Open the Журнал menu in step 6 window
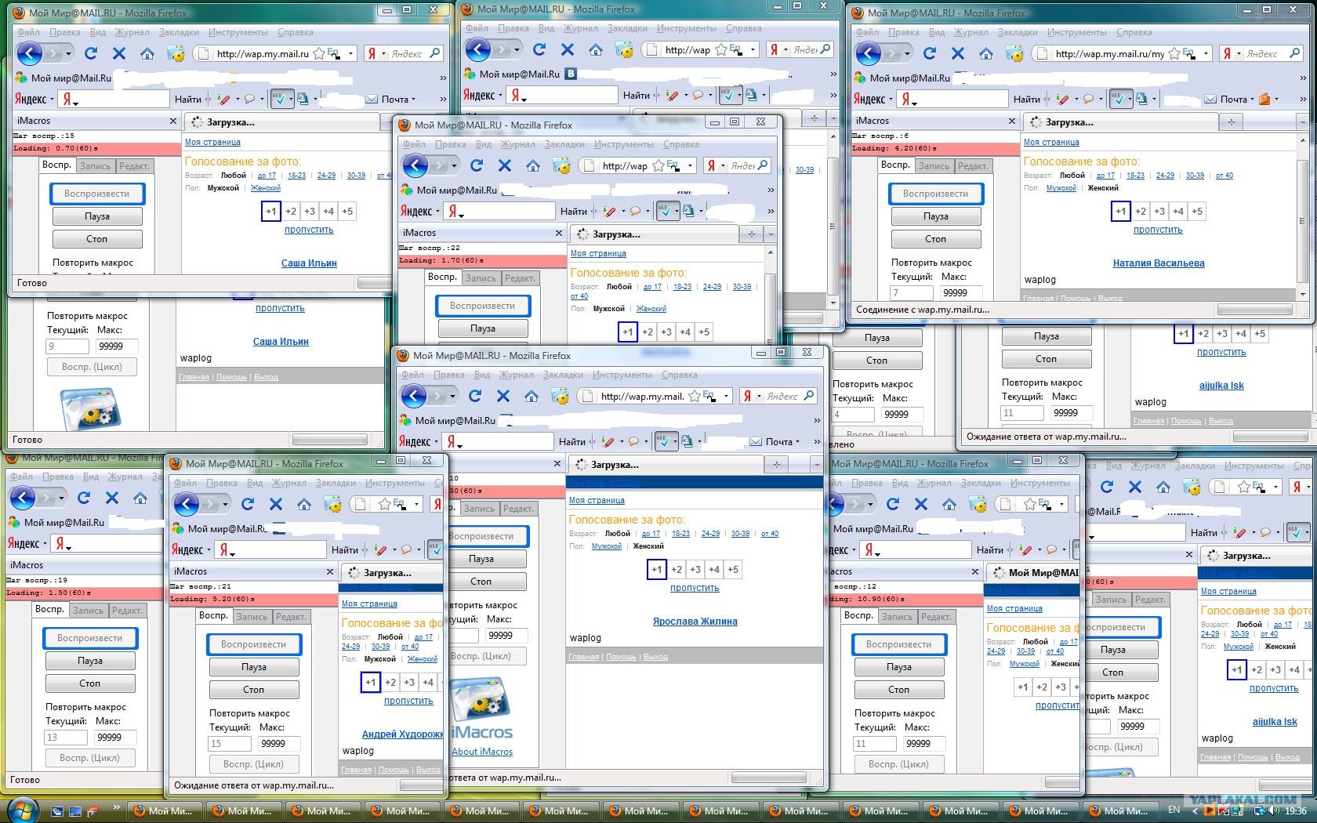This screenshot has height=823, width=1317. pyautogui.click(x=971, y=32)
